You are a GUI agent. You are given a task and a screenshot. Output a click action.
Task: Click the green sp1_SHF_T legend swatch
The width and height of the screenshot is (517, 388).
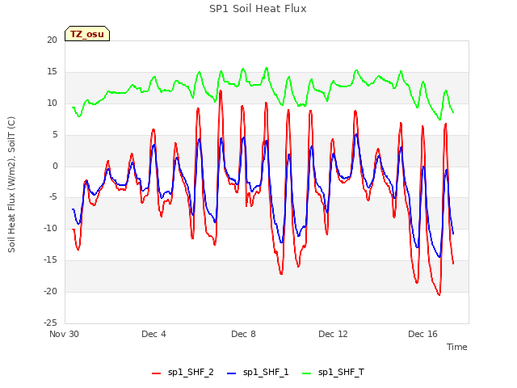[307, 373]
